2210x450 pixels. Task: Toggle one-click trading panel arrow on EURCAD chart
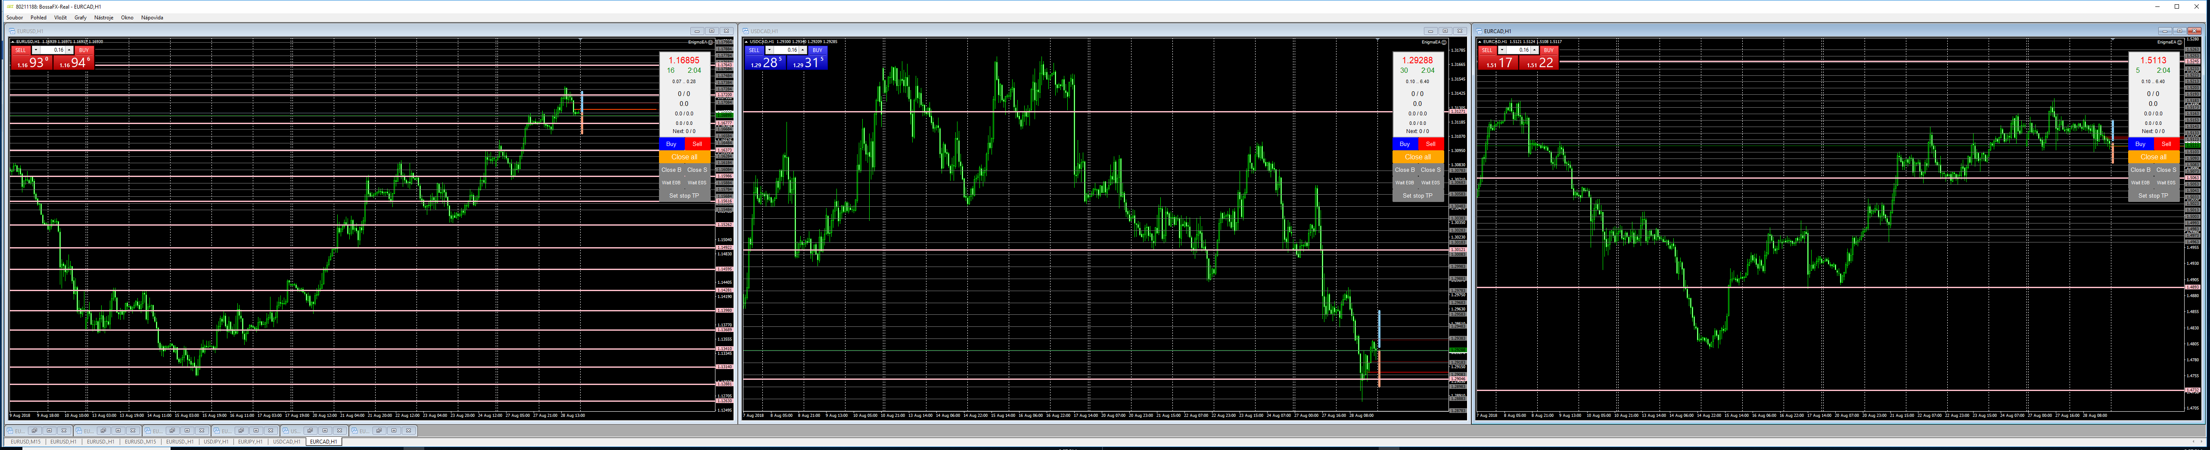(1480, 41)
